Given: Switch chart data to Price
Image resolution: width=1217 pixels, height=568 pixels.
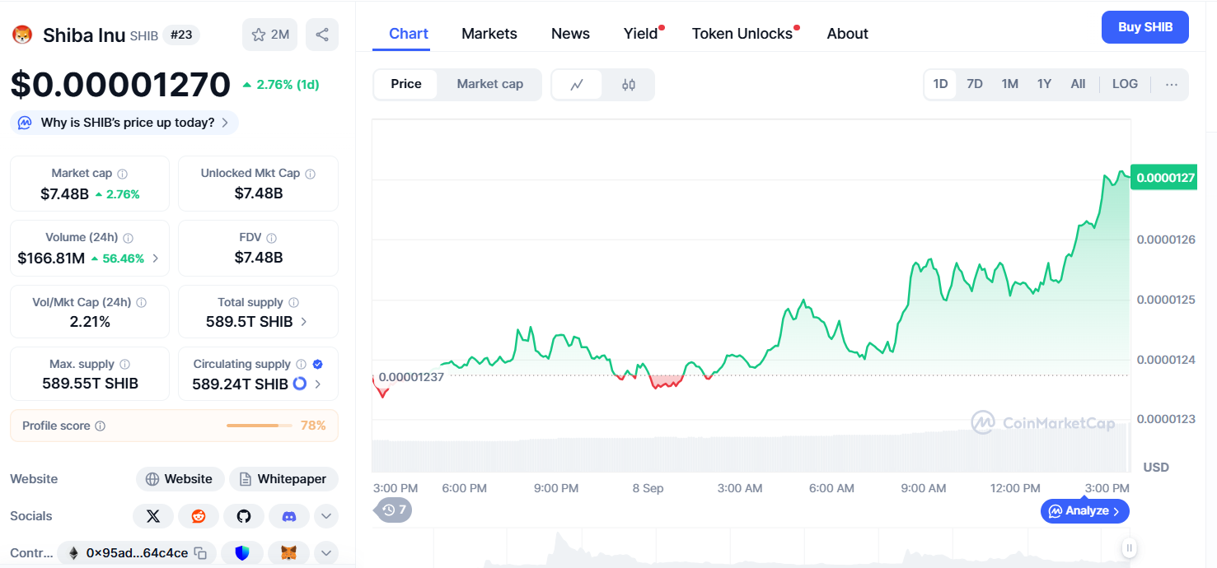Looking at the screenshot, I should pos(406,84).
